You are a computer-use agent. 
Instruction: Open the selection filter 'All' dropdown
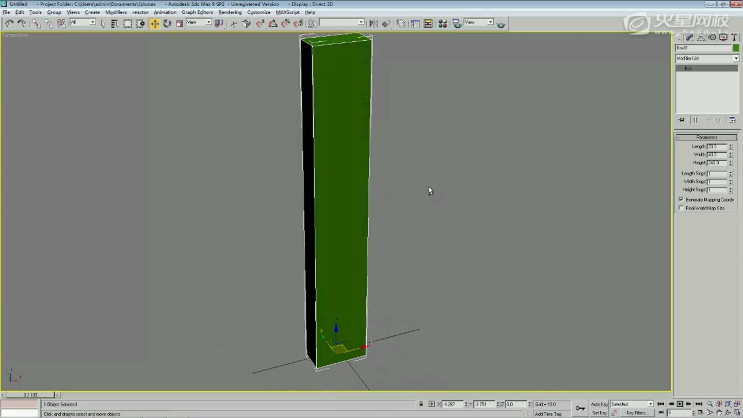[x=83, y=22]
